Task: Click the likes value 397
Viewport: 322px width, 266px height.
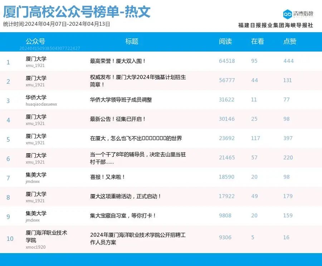Action: click(288, 138)
